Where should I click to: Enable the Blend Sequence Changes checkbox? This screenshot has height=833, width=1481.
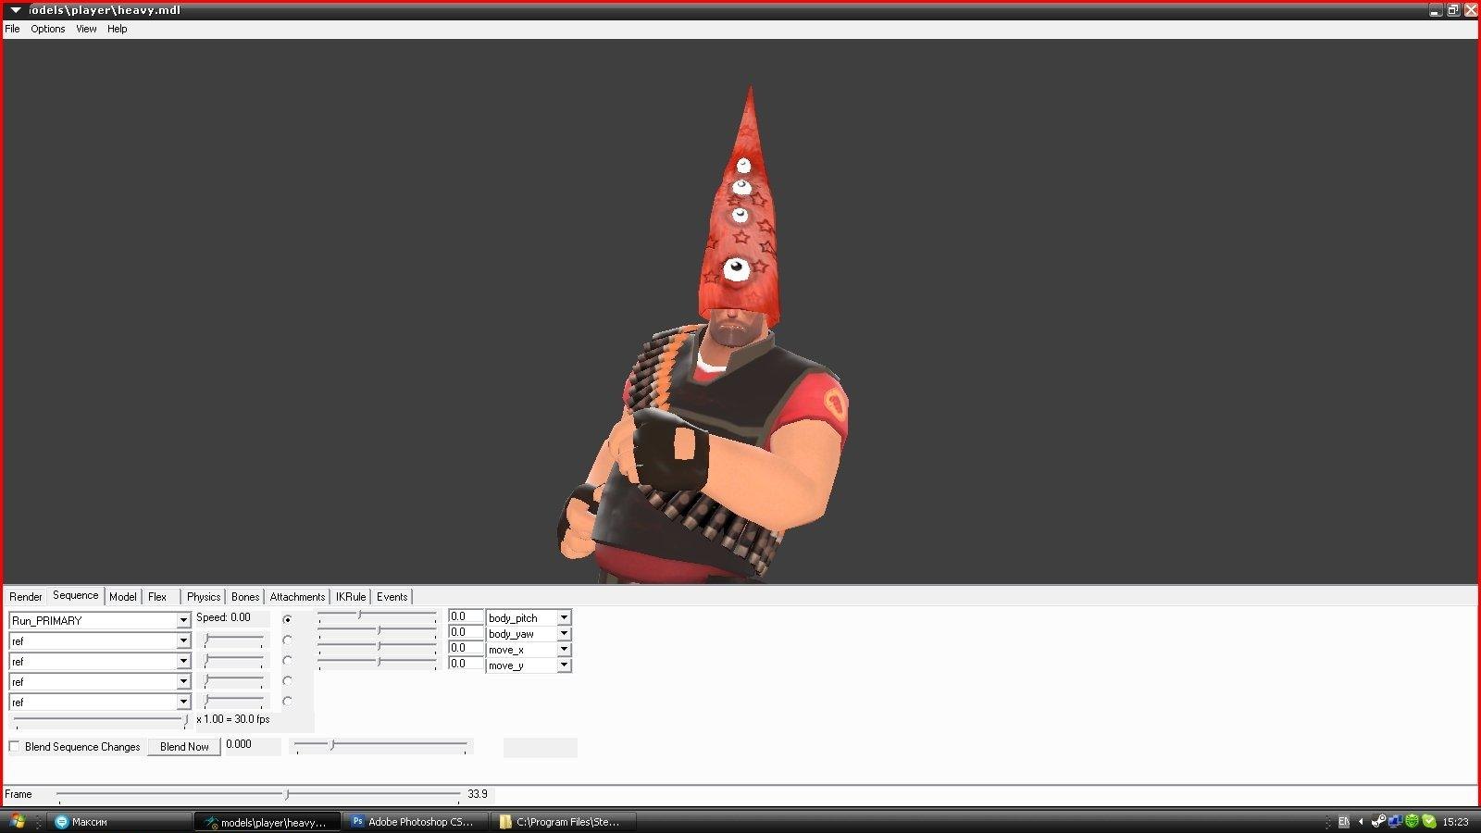click(x=15, y=747)
